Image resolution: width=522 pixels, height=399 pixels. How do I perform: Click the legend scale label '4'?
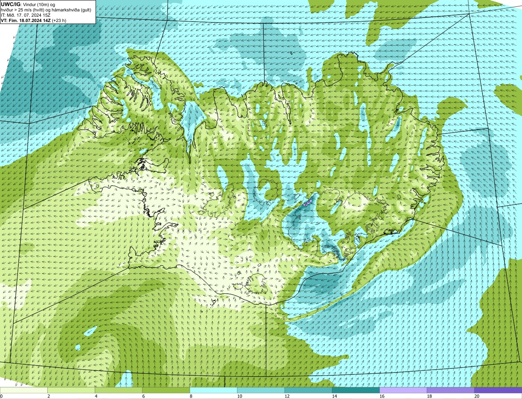coord(96,396)
